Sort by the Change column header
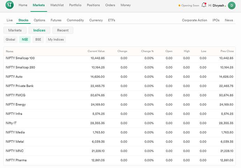The width and height of the screenshot is (241, 168). click(x=122, y=51)
